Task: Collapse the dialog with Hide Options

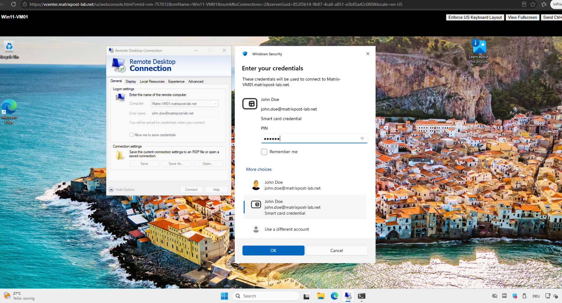Action: pos(122,190)
